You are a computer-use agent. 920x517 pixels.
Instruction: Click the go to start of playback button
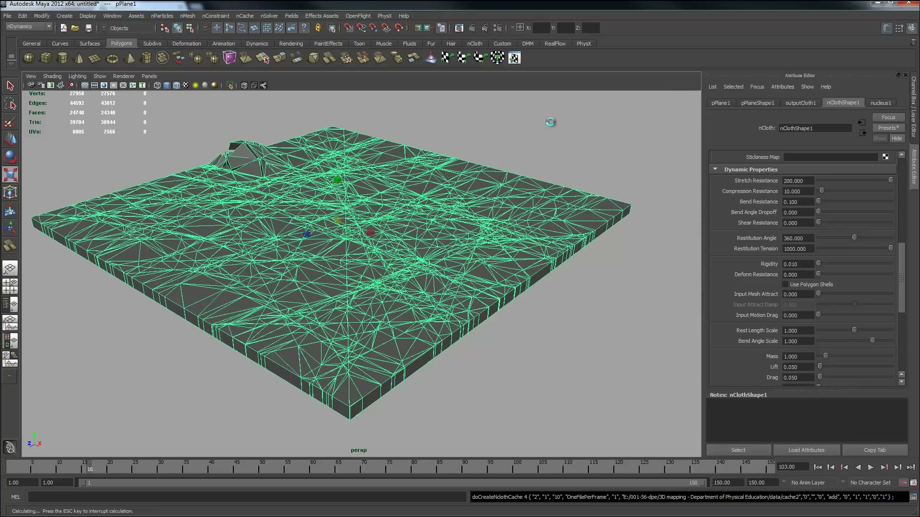tap(817, 467)
